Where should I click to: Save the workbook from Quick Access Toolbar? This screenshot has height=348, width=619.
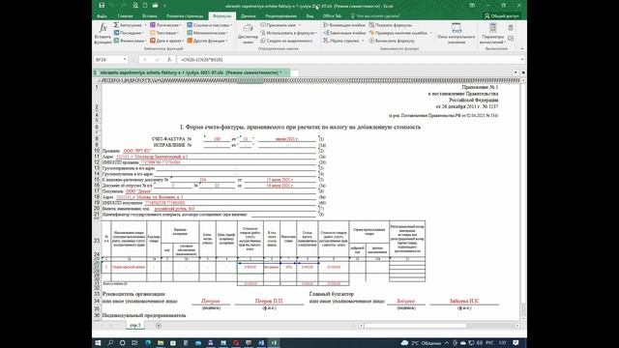point(102,6)
